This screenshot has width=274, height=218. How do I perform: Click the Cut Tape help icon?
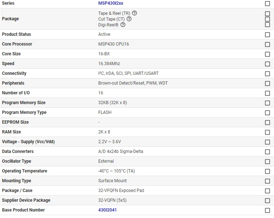click(129, 19)
